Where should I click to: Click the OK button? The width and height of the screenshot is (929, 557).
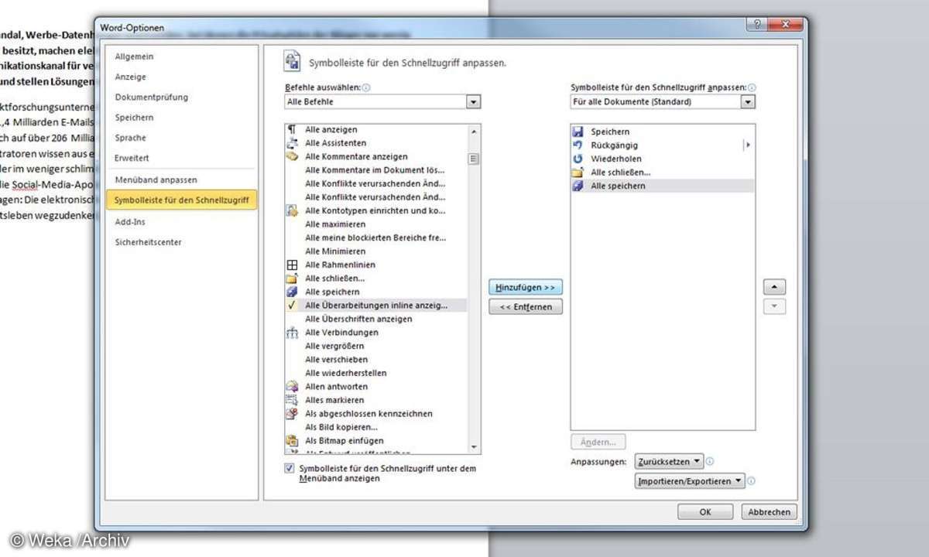click(x=704, y=512)
